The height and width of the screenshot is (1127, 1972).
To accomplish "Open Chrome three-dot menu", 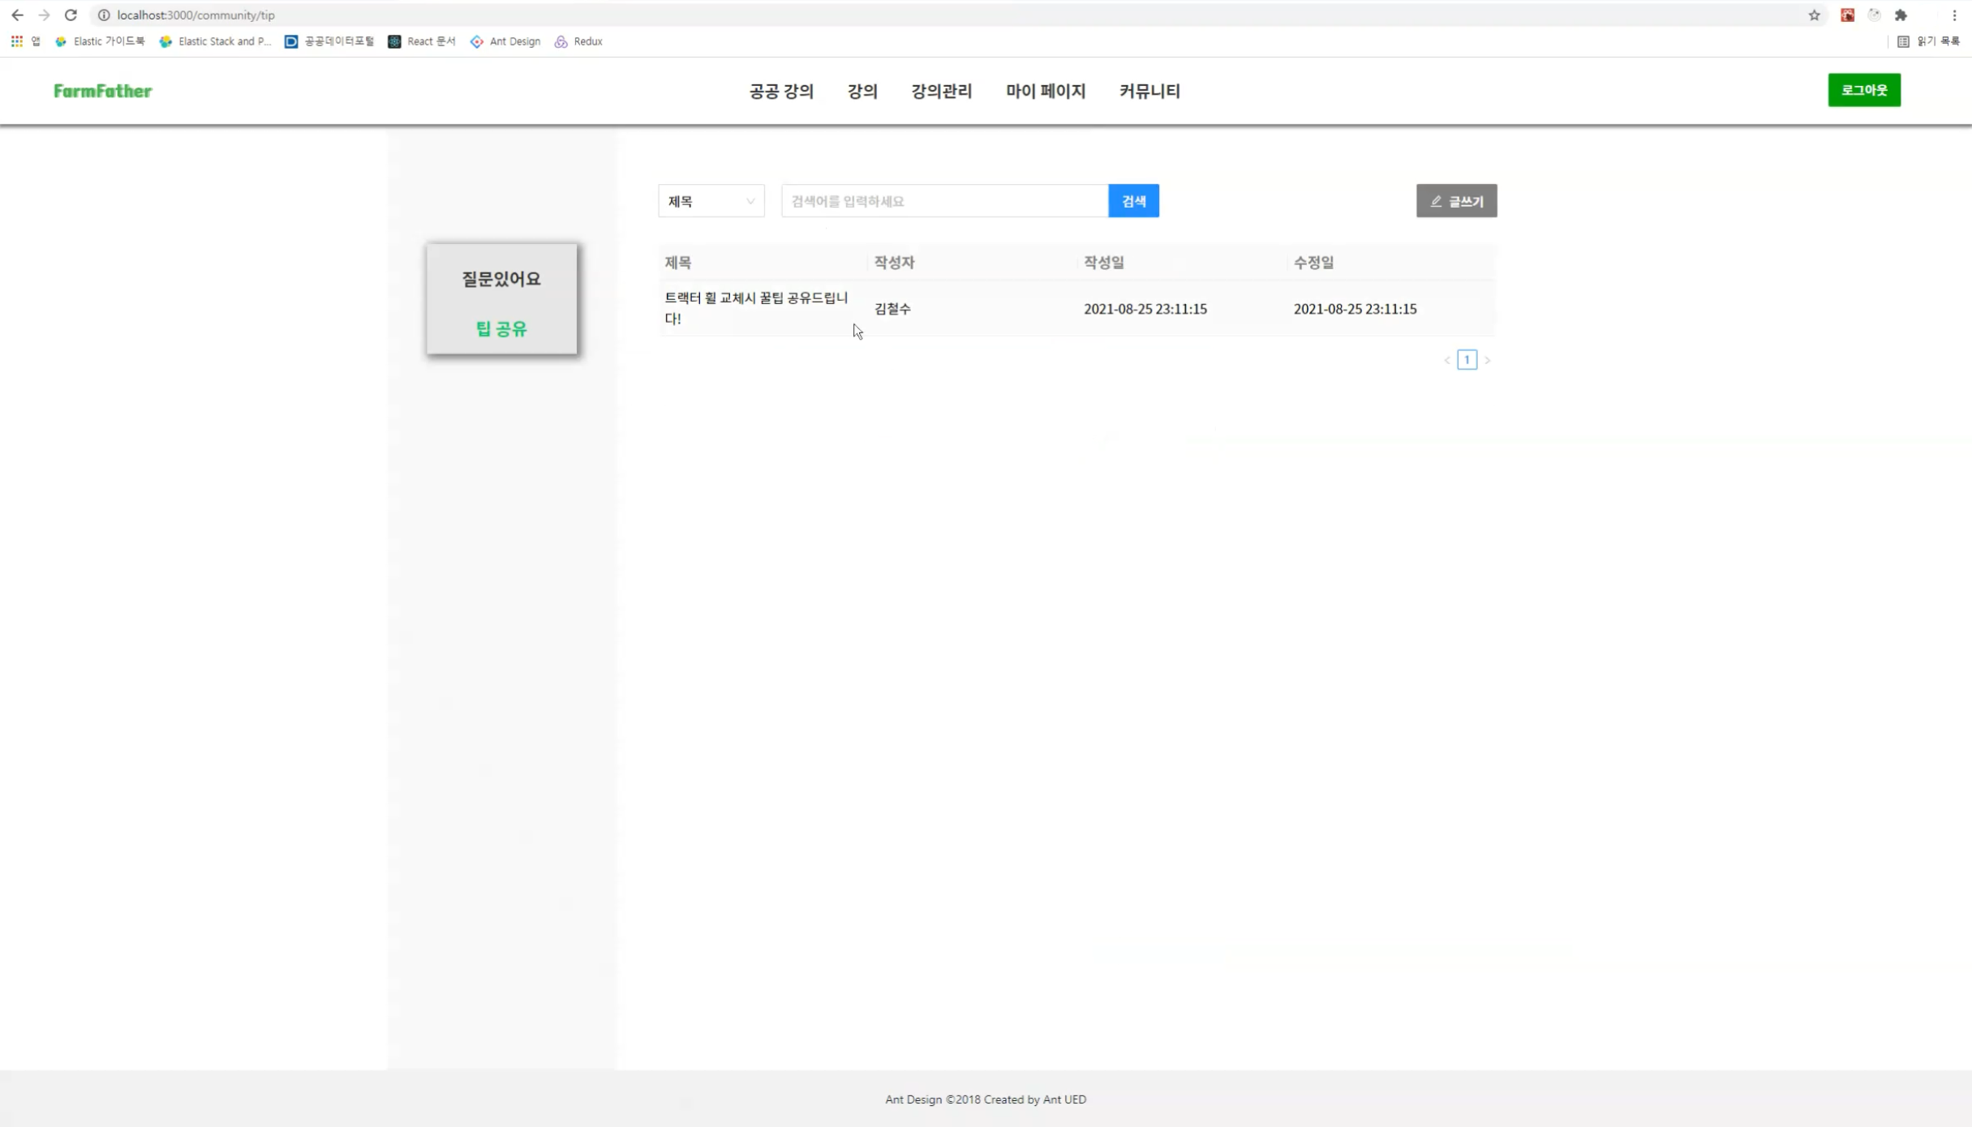I will tap(1954, 15).
